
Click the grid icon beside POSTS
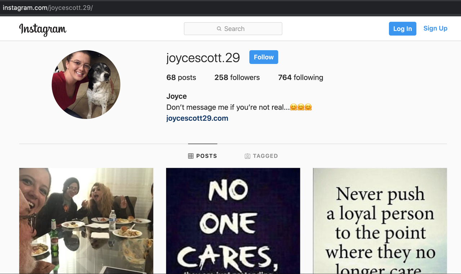(191, 156)
